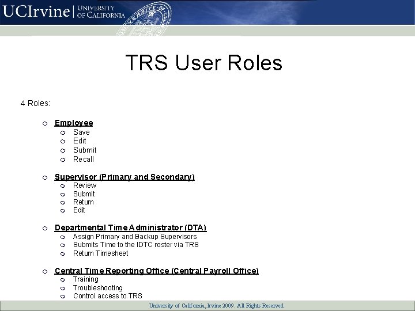Select the 'Departmental Time Administrator (DTA)' heading

coord(130,227)
